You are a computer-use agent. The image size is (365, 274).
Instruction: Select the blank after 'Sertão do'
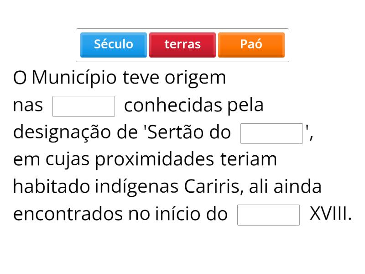point(271,133)
